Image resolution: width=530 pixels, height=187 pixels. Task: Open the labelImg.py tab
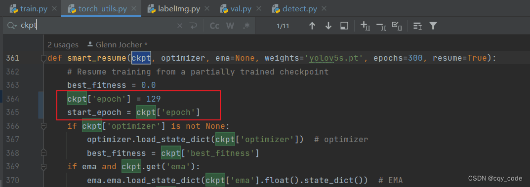(x=174, y=9)
